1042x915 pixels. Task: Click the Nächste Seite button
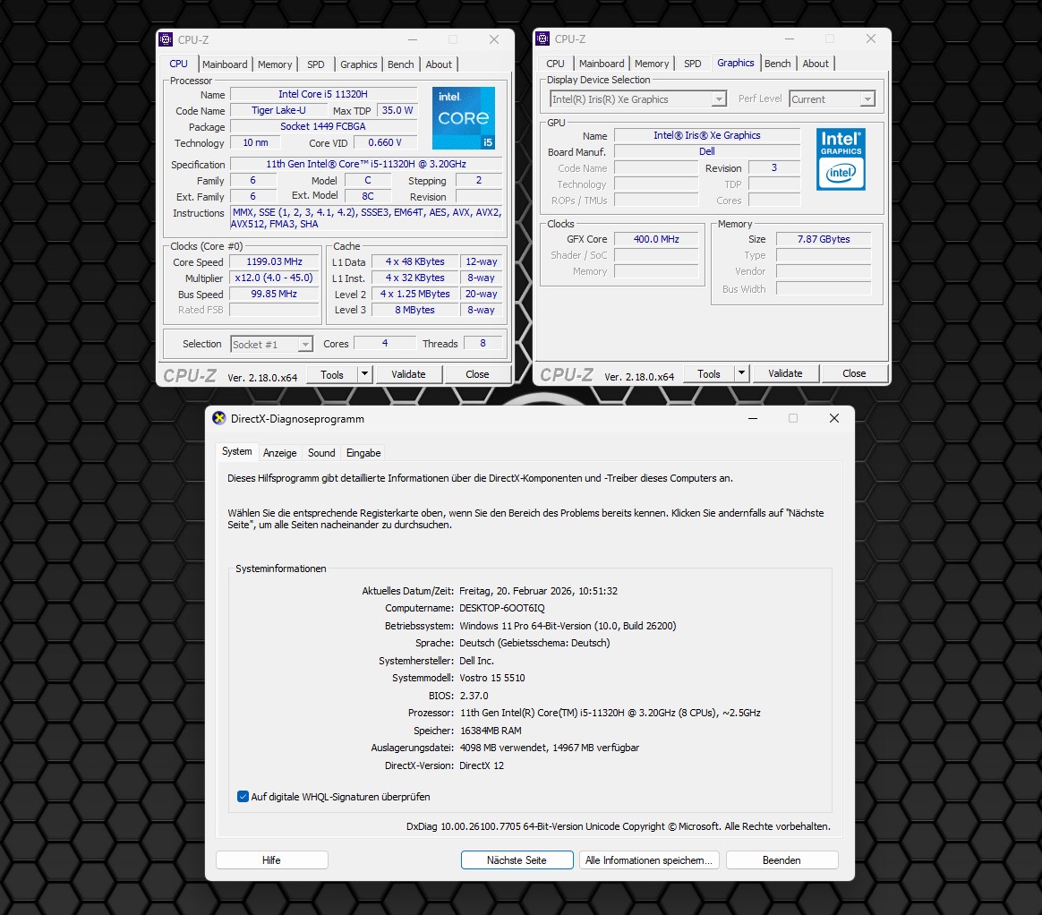pyautogui.click(x=517, y=860)
